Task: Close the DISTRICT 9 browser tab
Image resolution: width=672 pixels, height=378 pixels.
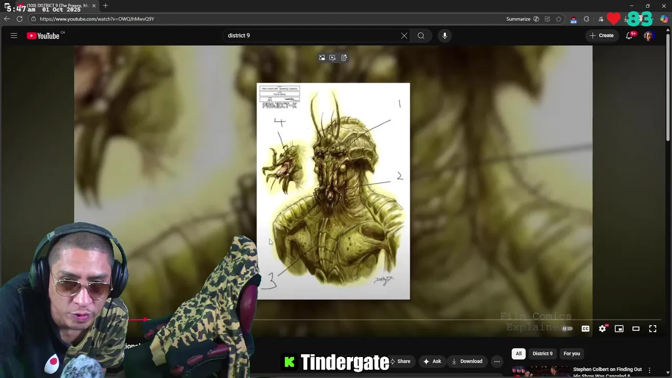Action: [94, 6]
